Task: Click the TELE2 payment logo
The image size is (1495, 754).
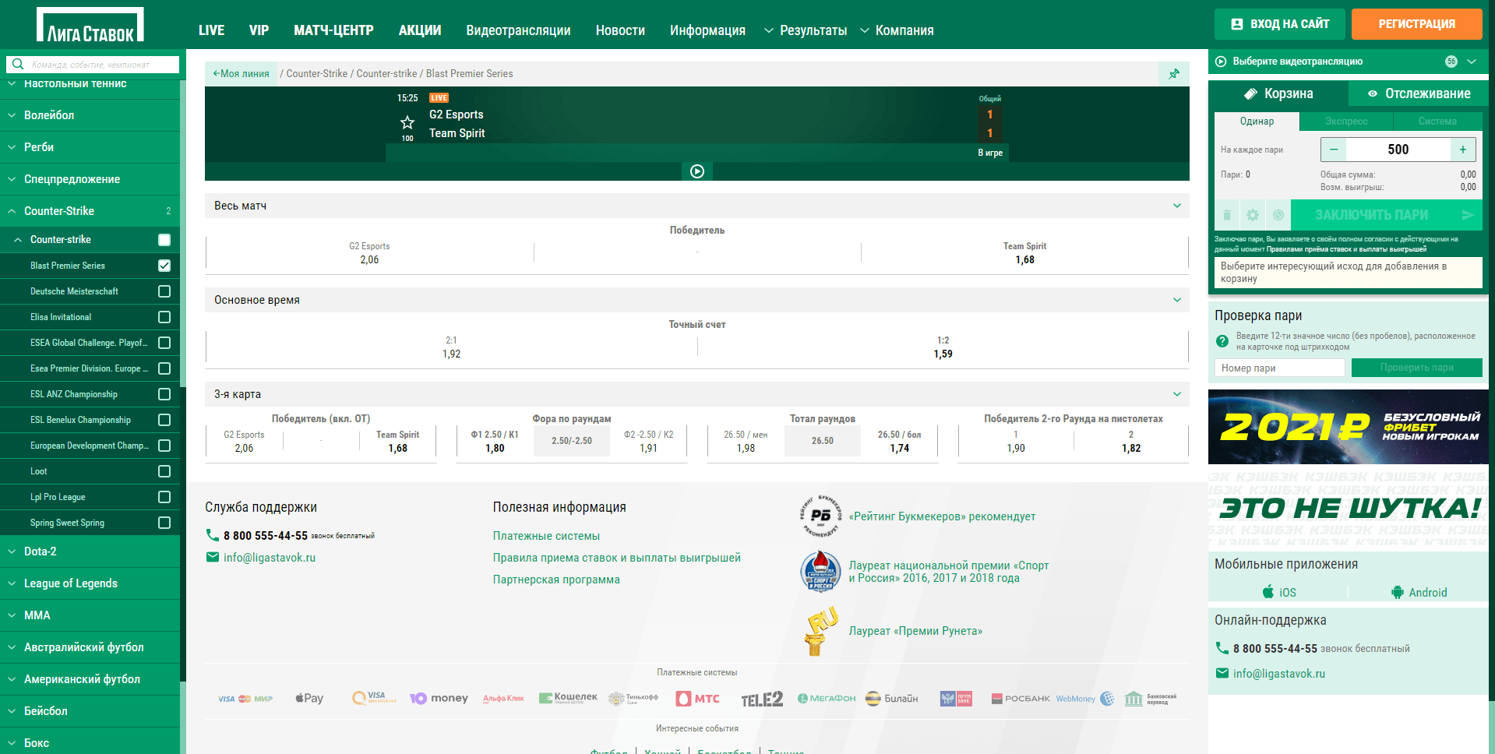Action: [761, 699]
